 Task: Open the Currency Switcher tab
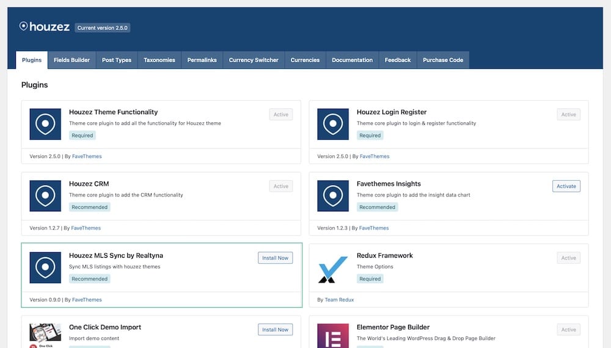point(254,60)
